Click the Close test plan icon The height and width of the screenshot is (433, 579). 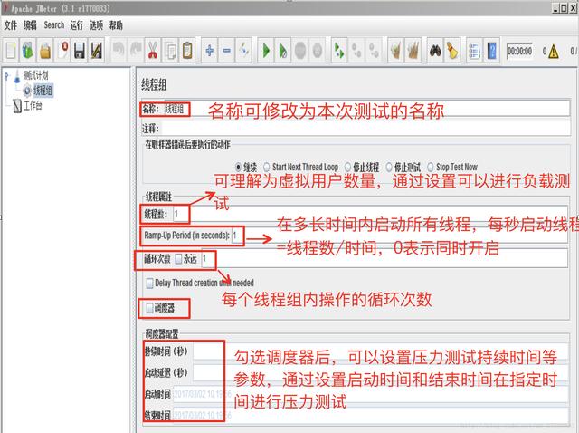pyautogui.click(x=62, y=51)
